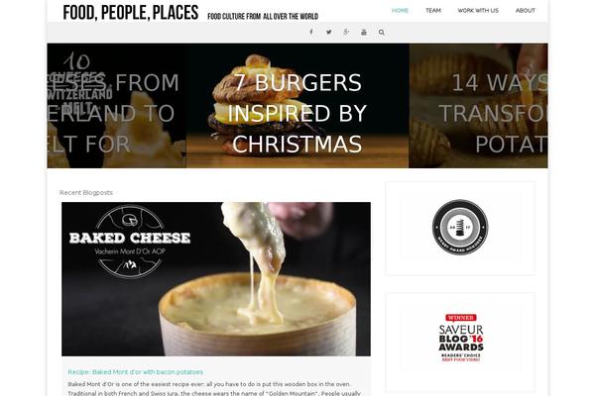Click the Food, People, Places site title
The width and height of the screenshot is (595, 396).
pyautogui.click(x=131, y=13)
